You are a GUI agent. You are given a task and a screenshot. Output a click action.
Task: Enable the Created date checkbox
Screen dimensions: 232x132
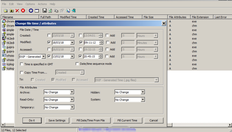tap(49, 36)
